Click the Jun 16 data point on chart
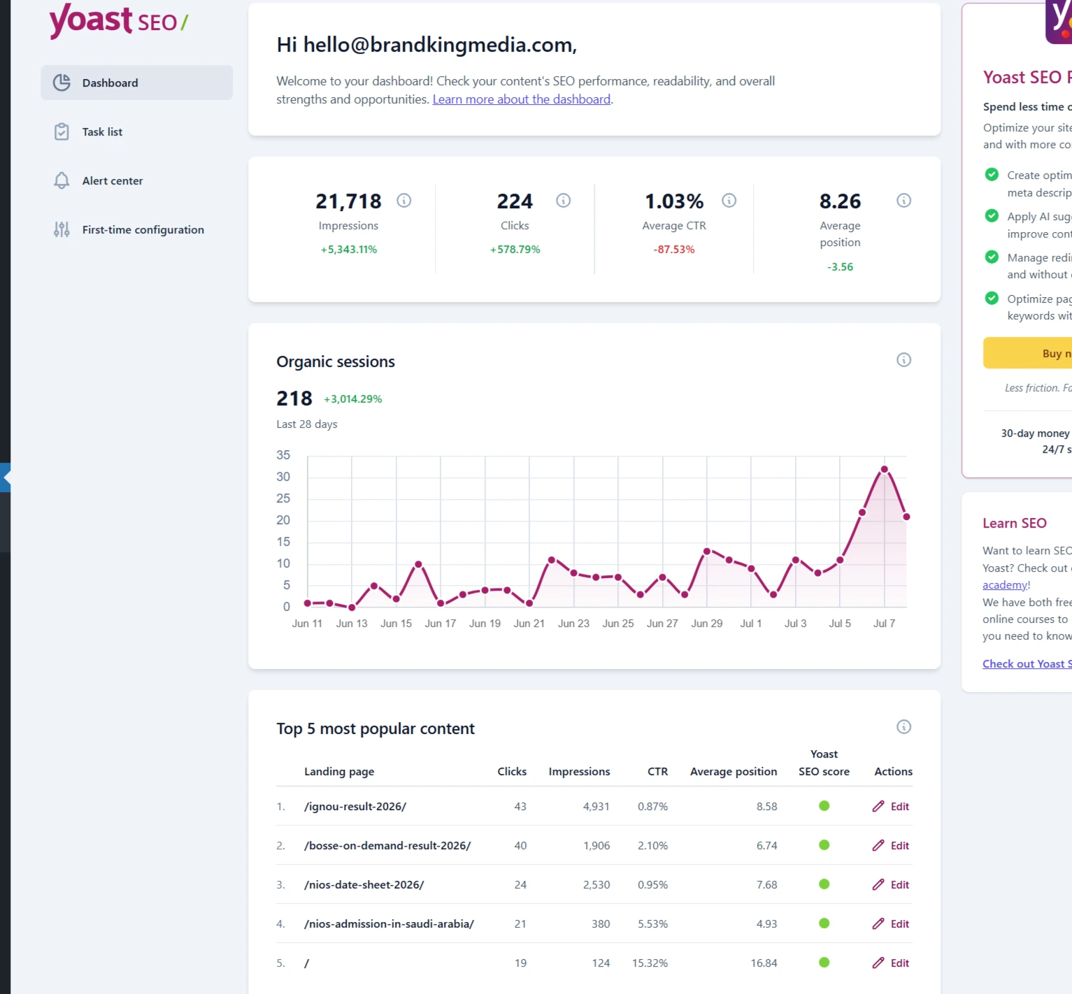 [418, 563]
